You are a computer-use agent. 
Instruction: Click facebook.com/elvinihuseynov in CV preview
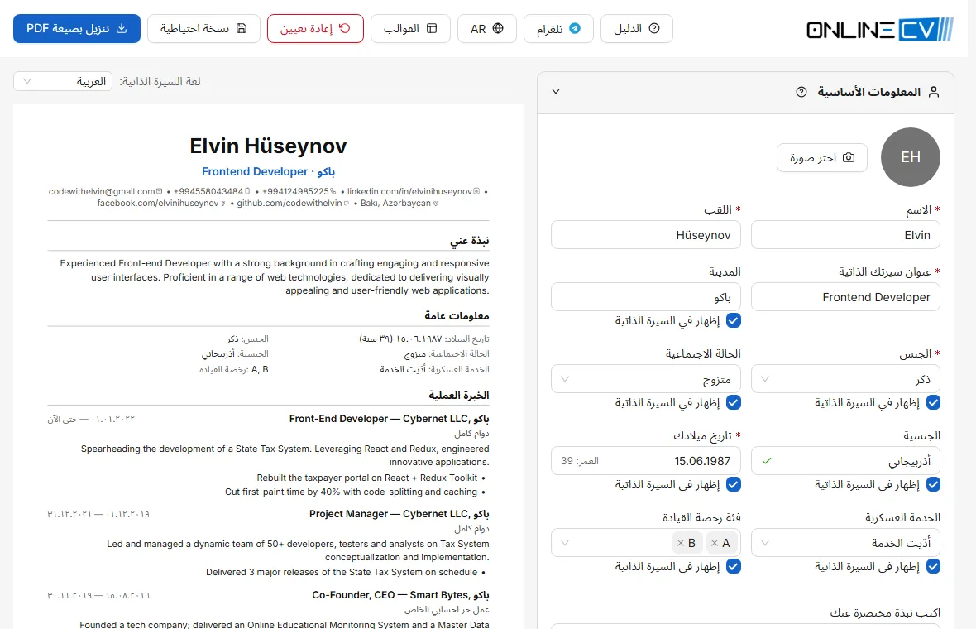pyautogui.click(x=158, y=203)
